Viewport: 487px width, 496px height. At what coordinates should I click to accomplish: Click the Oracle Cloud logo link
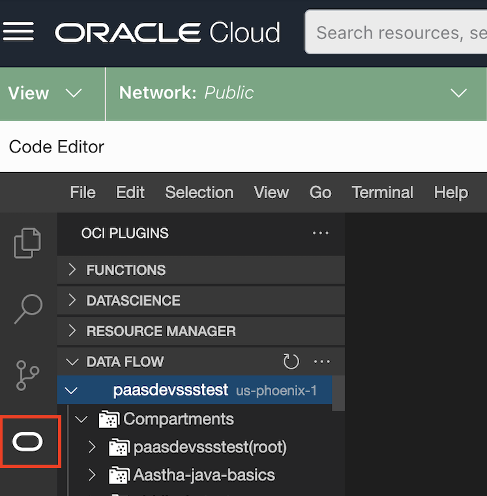[x=168, y=32]
